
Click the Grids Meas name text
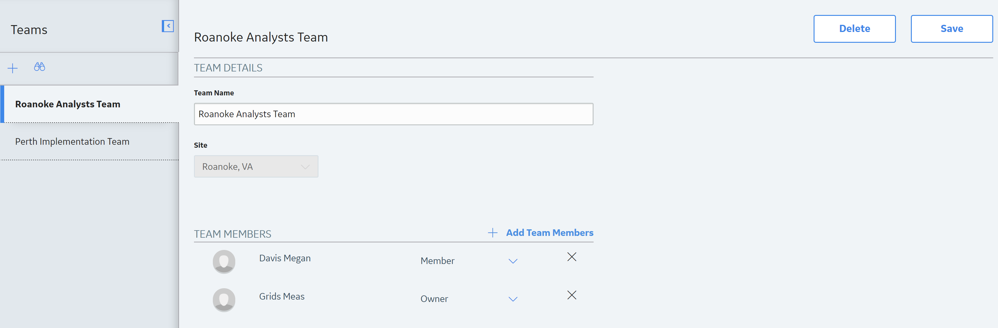282,296
